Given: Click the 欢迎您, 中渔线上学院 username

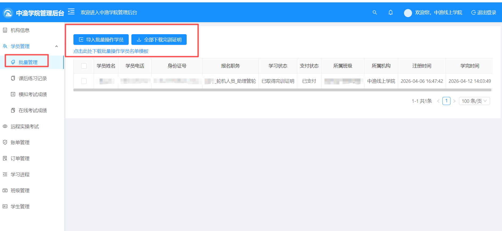Looking at the screenshot, I should click(x=438, y=13).
